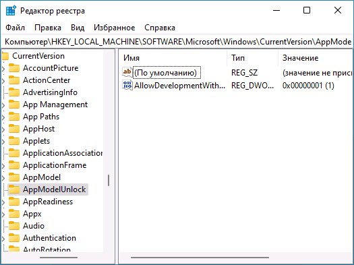Sort by the Тип column header
354x265 pixels.
point(253,58)
